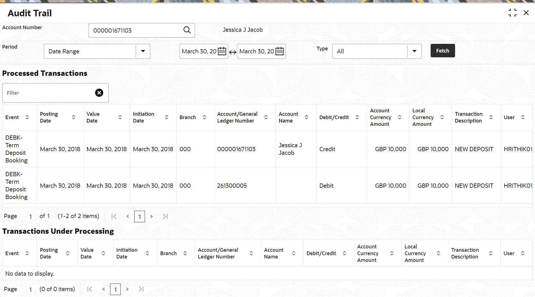The height and width of the screenshot is (297, 535).
Task: Click HRITHIK01 user in Debit row
Action: click(518, 185)
